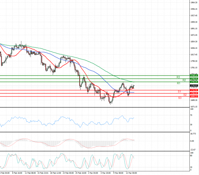Click the 8 Feb 16:00 date label

point(17,173)
